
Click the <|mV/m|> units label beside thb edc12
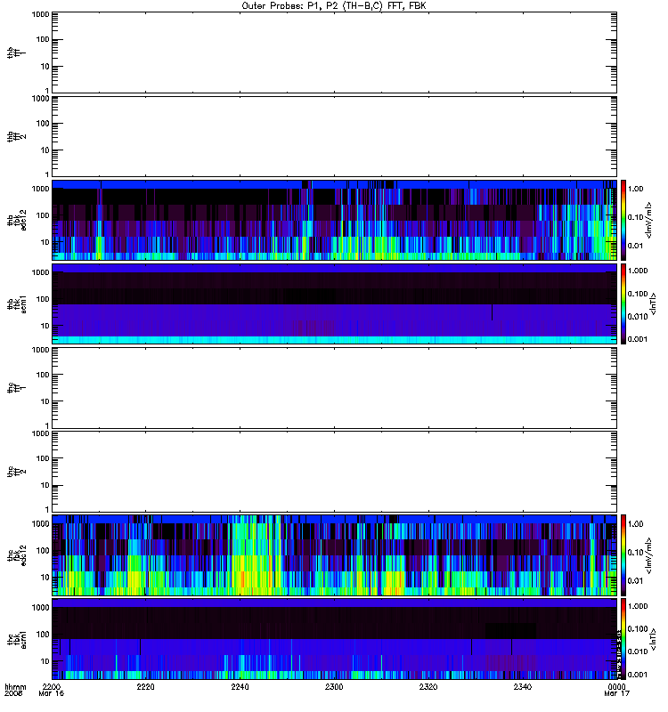pyautogui.click(x=648, y=220)
